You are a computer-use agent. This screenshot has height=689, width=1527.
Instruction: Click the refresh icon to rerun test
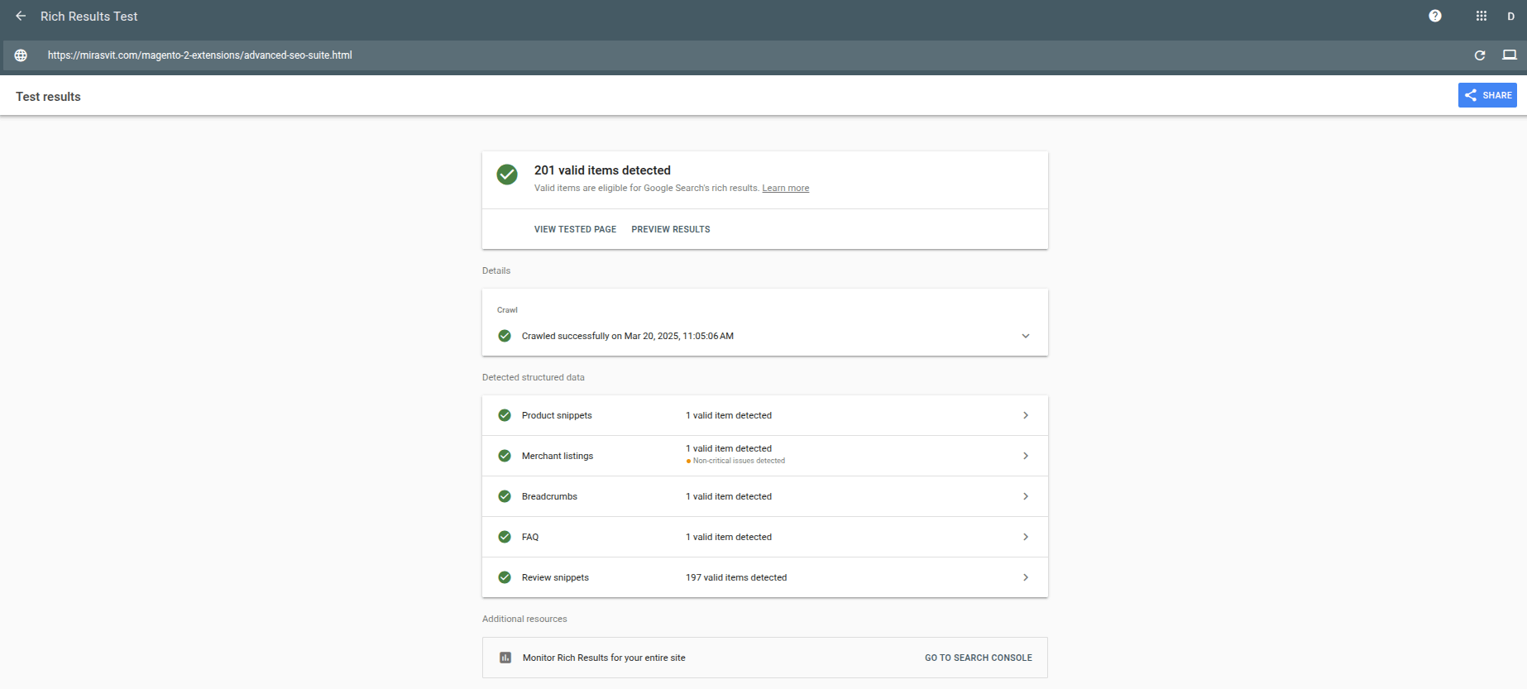pos(1480,55)
